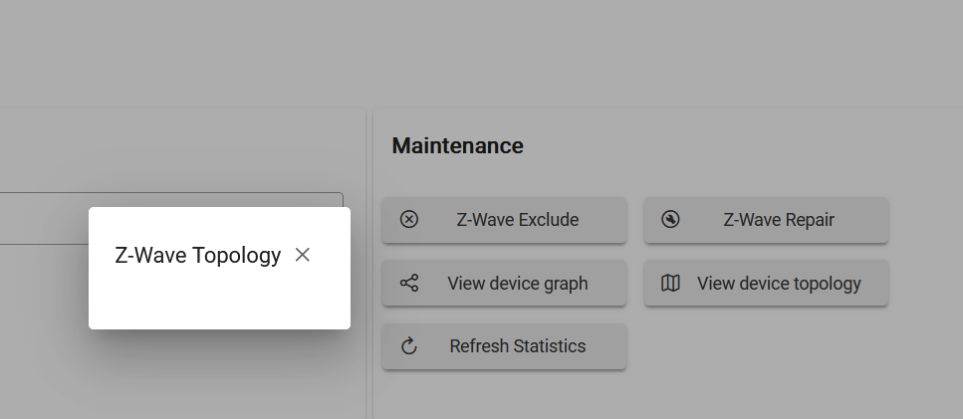Click the Refresh Statistics button label
This screenshot has width=963, height=419.
coord(518,346)
